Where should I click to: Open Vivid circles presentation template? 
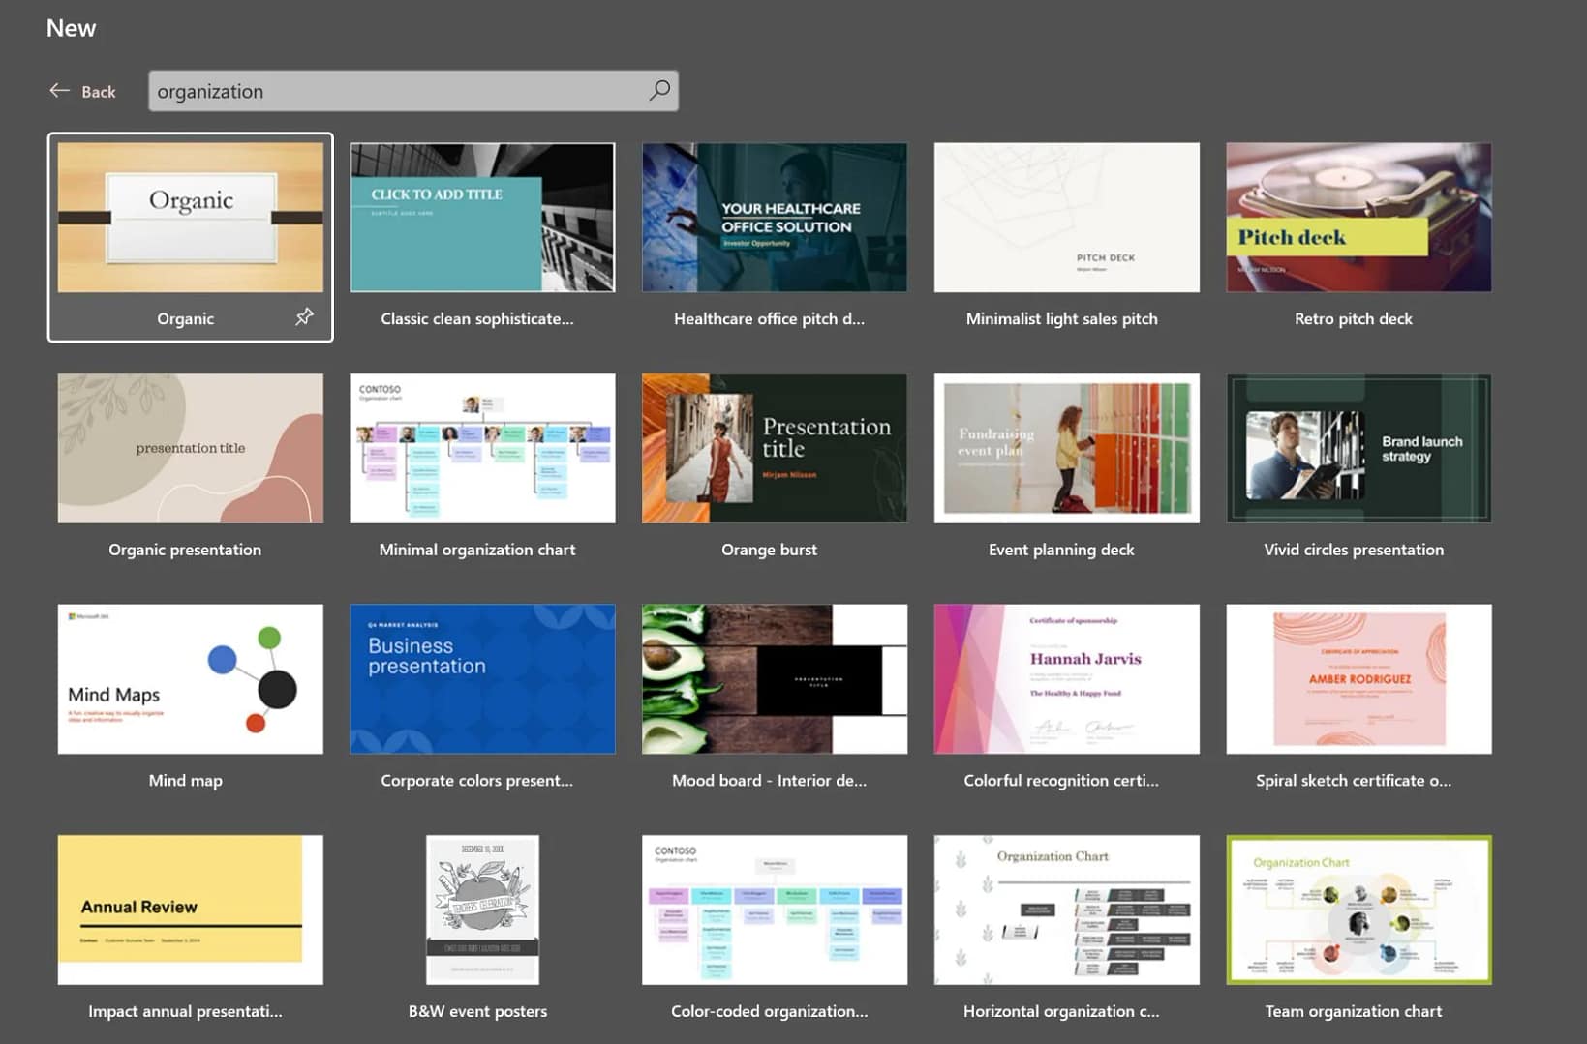(x=1358, y=448)
